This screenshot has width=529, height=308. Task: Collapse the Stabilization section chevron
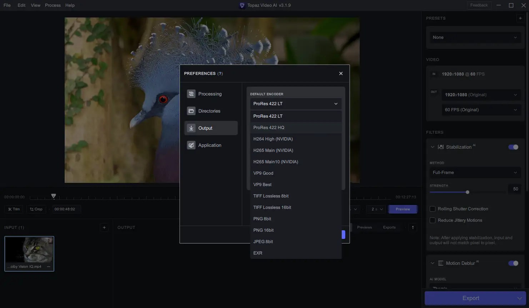(433, 147)
